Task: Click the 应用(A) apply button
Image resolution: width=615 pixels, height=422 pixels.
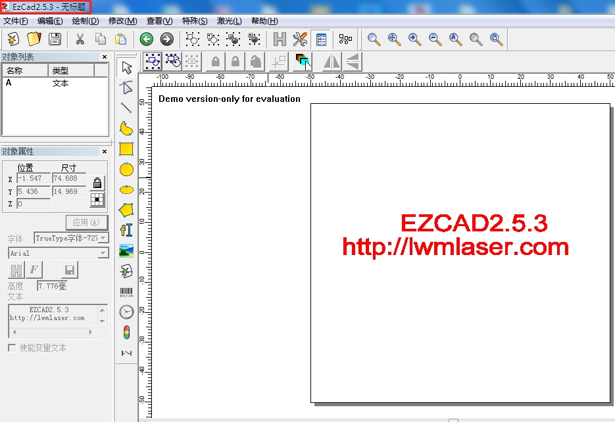Action: click(87, 223)
